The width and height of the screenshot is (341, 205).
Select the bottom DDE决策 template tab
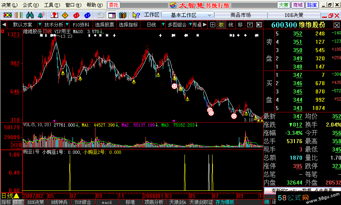(35, 202)
